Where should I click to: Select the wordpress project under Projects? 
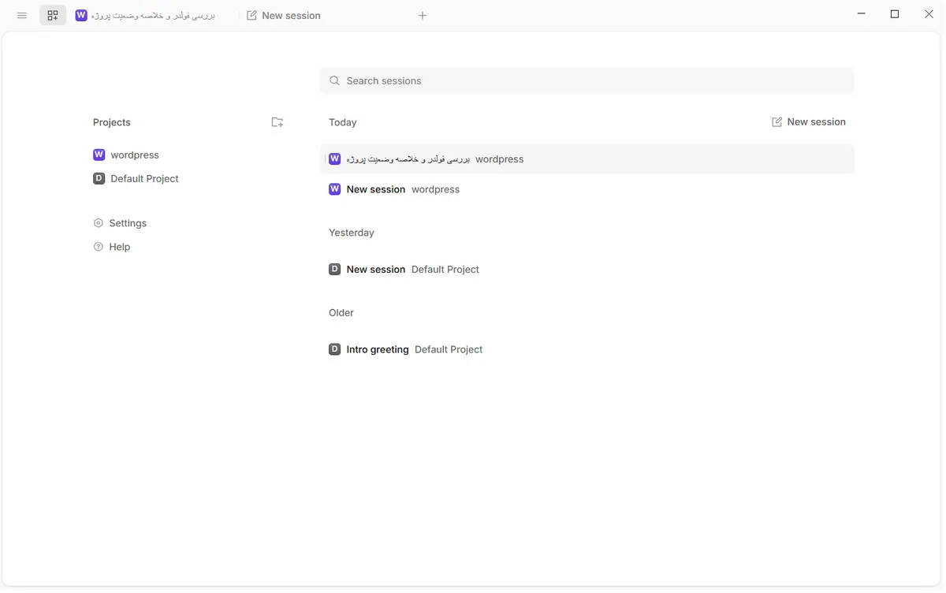coord(126,155)
